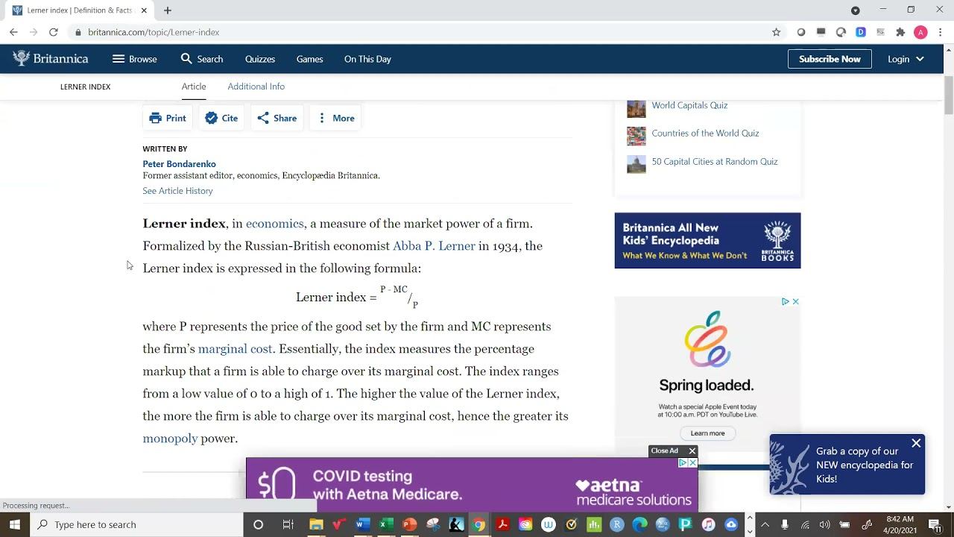
Task: Open 50 Capital Cities at Random Quiz
Action: [715, 162]
